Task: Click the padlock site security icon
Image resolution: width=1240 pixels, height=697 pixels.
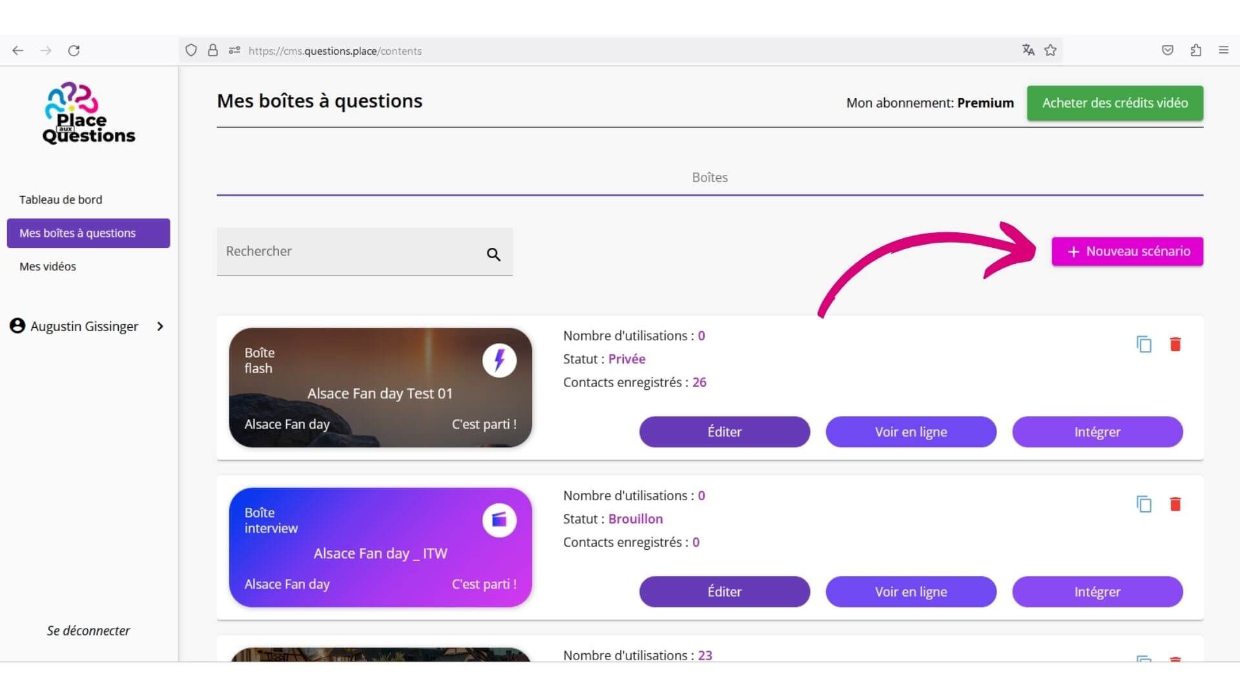Action: click(x=212, y=50)
